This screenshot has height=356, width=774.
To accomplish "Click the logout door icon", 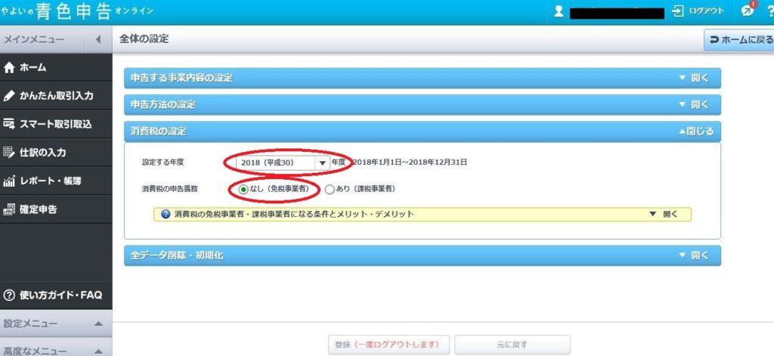I will (678, 11).
